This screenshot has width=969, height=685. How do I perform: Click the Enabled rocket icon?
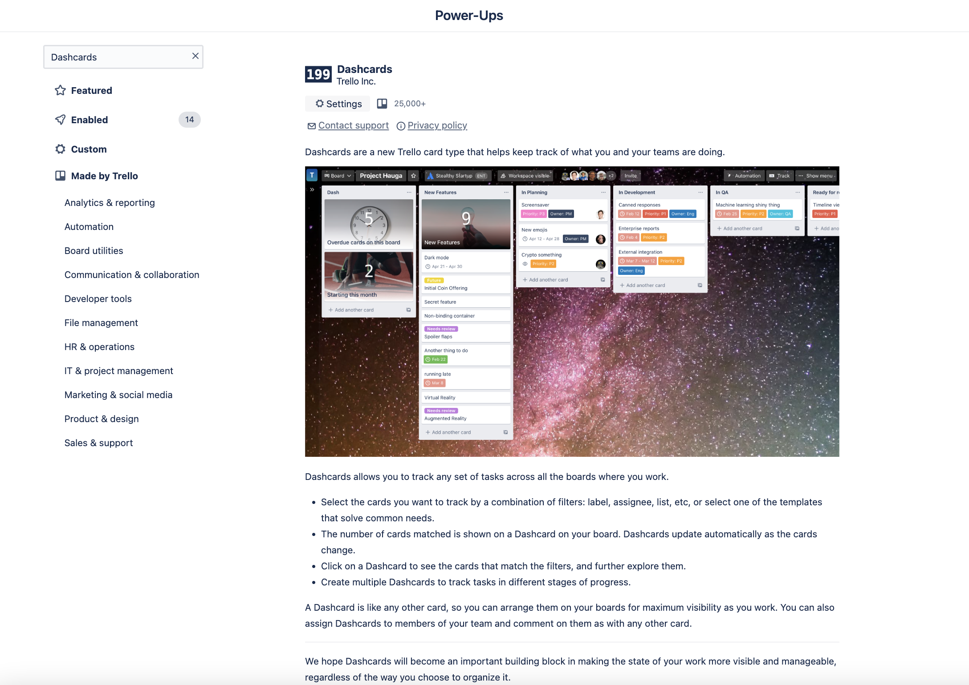pos(60,120)
